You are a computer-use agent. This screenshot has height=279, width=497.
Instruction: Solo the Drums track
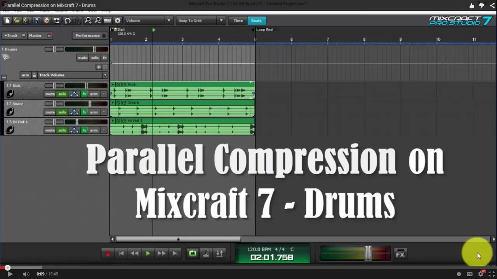pos(95,57)
